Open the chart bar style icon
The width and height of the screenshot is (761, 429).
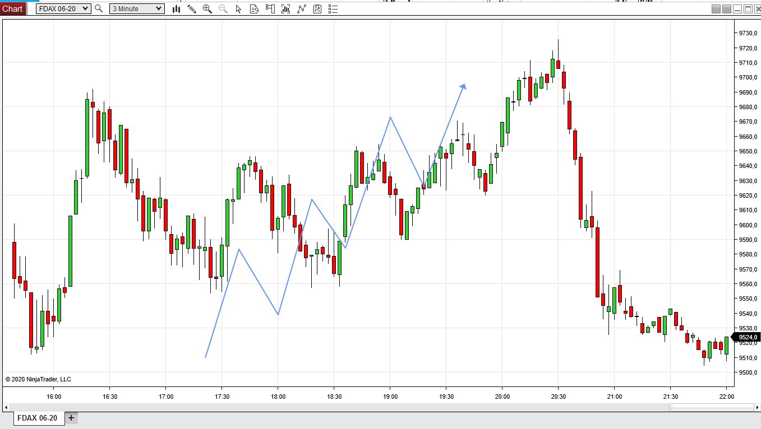176,8
